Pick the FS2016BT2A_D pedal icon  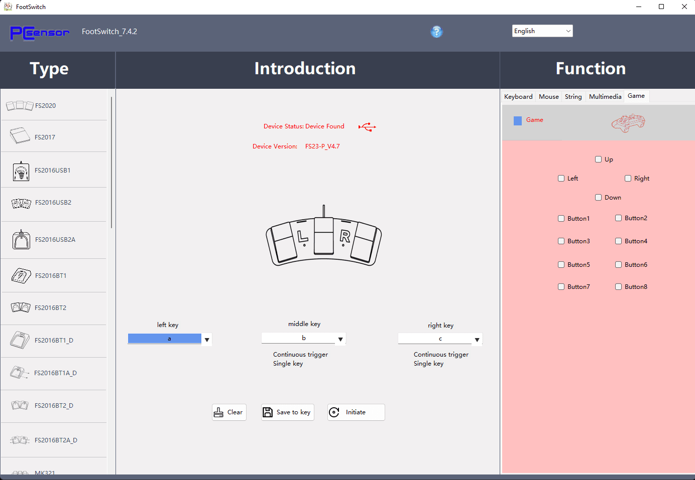20,440
